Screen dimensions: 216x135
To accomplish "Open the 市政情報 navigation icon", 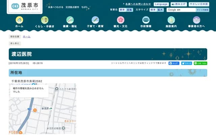I will [x=146, y=20].
